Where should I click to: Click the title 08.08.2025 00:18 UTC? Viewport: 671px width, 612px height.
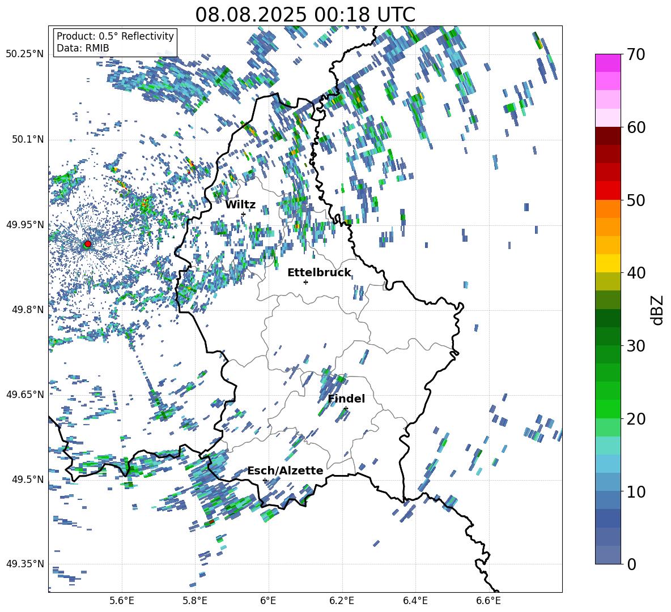(x=305, y=15)
